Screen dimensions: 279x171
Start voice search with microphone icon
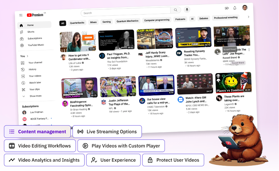click(x=187, y=10)
